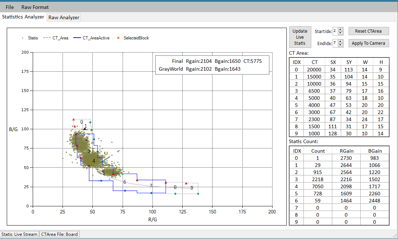Click the window resize grip at bottom corner
The width and height of the screenshot is (398, 239).
pyautogui.click(x=395, y=236)
